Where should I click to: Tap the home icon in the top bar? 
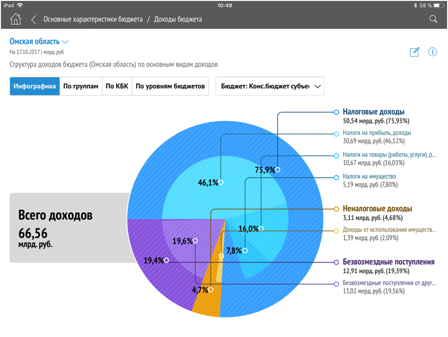pyautogui.click(x=16, y=19)
